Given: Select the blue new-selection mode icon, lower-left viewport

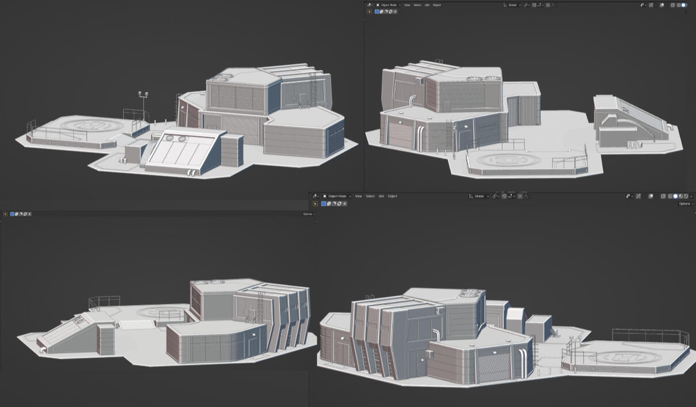Looking at the screenshot, I should pos(13,214).
